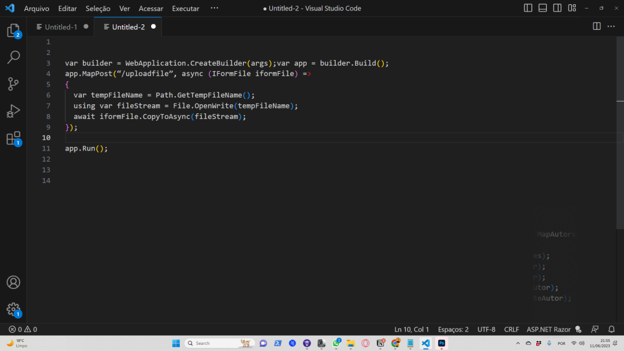The height and width of the screenshot is (351, 624).
Task: Select the Untitled-2 tab
Action: pos(128,27)
